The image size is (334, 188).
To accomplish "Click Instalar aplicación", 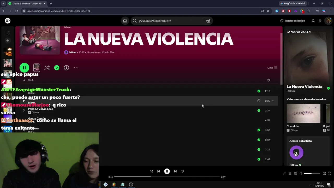I will click(x=293, y=21).
